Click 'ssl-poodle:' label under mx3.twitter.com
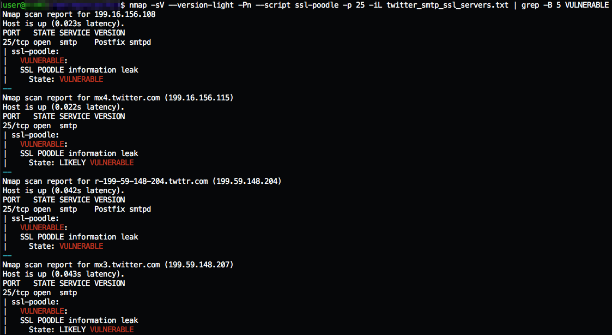This screenshot has width=612, height=335. [35, 302]
